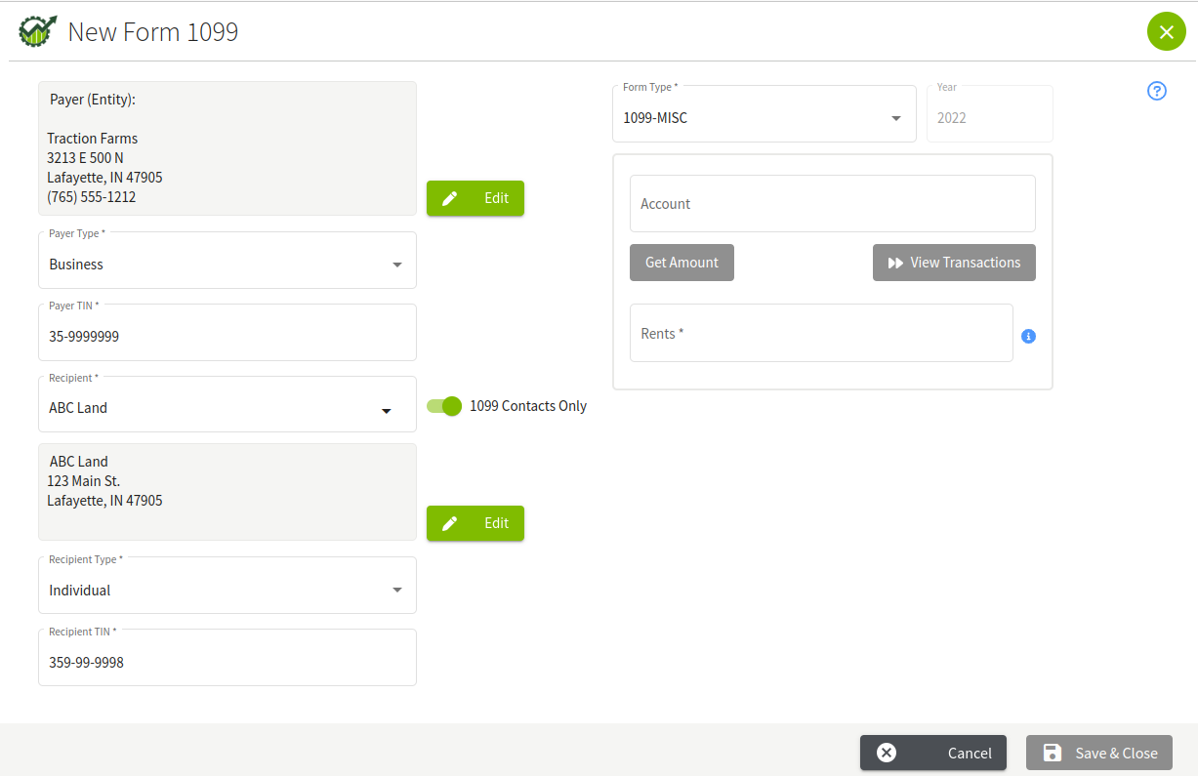
Task: Click the 123 Main St. address text
Action: tap(84, 481)
